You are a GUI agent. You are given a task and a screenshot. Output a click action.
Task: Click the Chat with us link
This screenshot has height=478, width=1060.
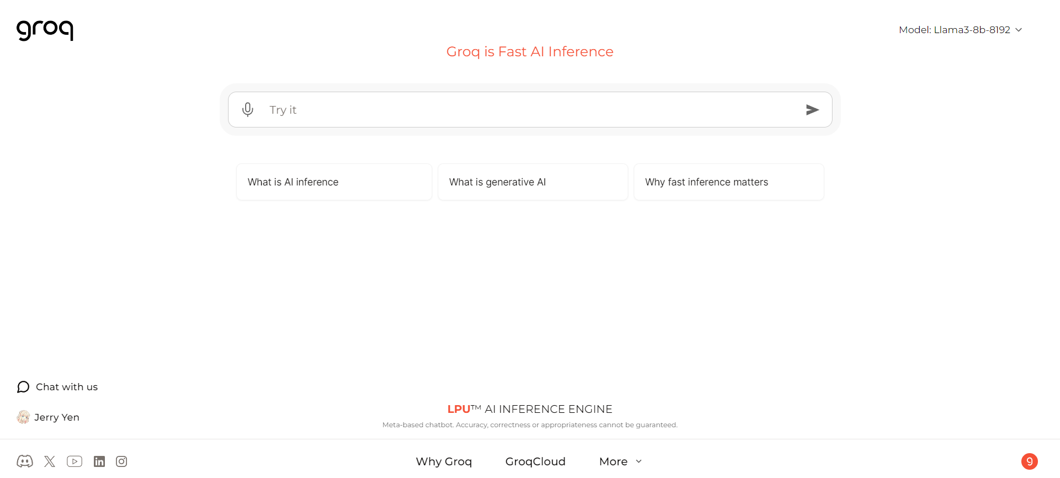[67, 387]
